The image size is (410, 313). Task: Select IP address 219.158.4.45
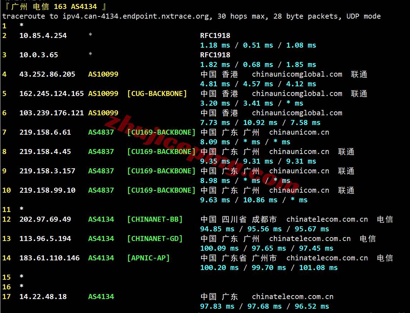pyautogui.click(x=45, y=151)
